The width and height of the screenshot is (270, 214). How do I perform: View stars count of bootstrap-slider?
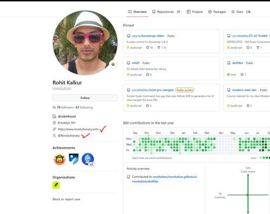click(150, 48)
